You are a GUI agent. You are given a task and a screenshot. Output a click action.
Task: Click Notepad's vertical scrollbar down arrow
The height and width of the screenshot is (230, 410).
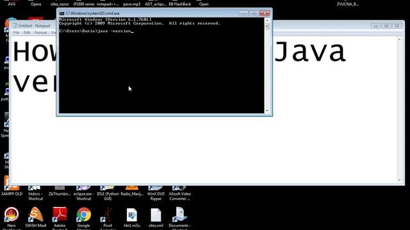(x=399, y=180)
